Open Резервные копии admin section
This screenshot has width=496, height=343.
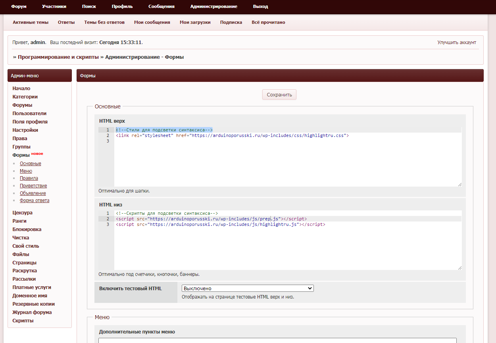pyautogui.click(x=34, y=304)
